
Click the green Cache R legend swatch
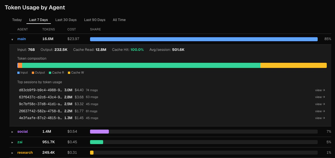50,73
